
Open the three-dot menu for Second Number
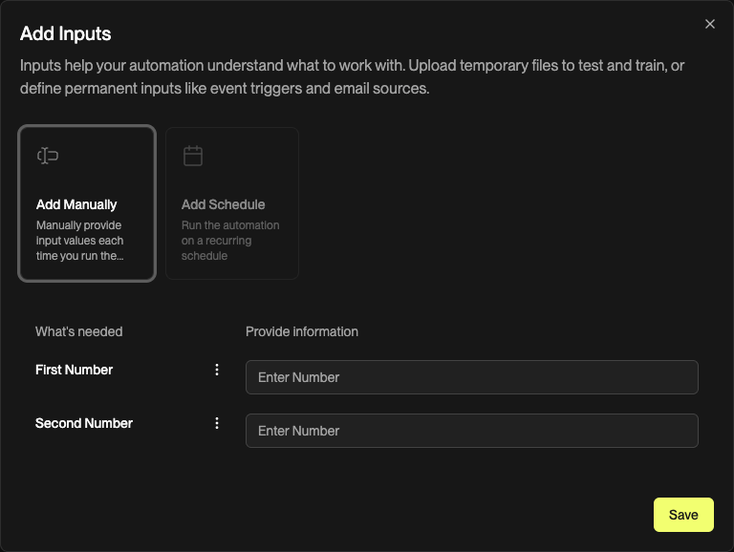point(217,423)
